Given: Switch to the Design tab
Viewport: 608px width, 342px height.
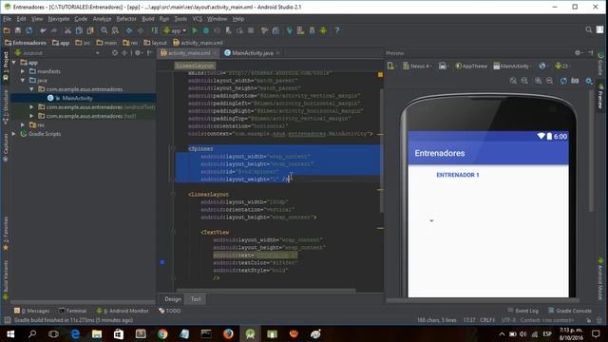Looking at the screenshot, I should pos(173,299).
